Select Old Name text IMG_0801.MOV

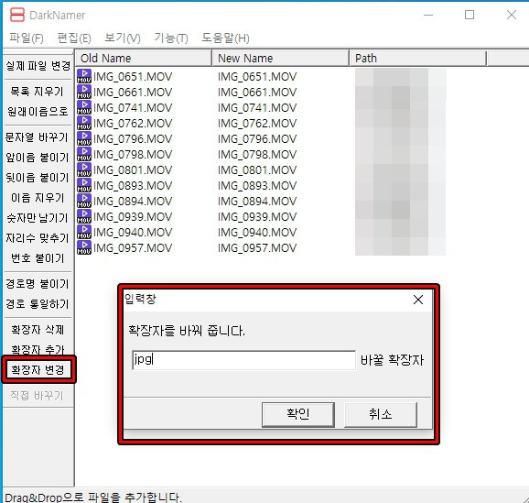tap(133, 169)
